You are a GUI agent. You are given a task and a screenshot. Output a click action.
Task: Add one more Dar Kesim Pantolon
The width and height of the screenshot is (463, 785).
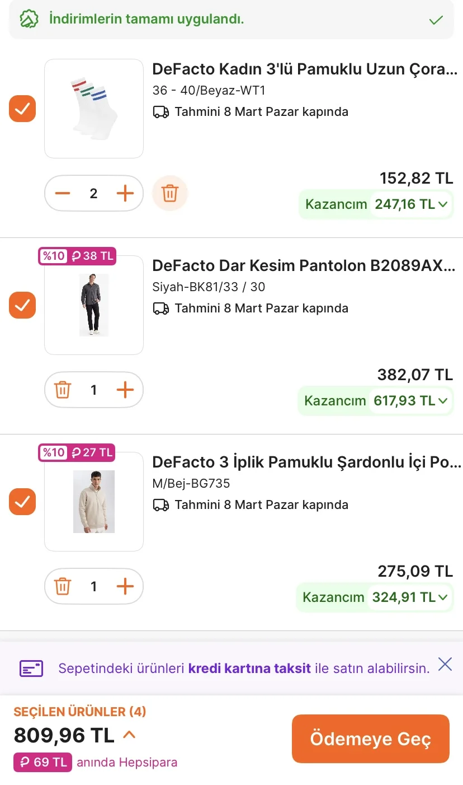125,390
